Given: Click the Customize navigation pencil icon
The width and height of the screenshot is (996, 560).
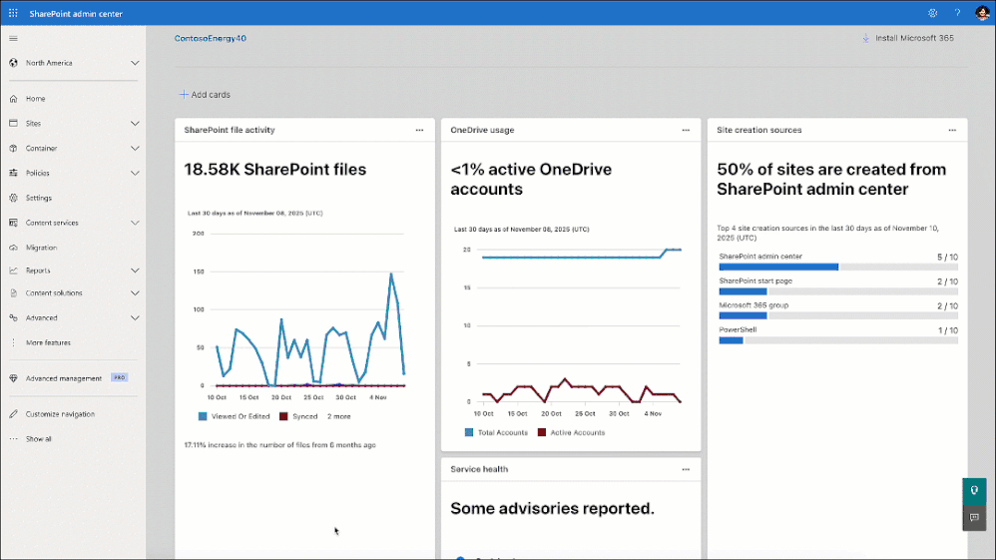Looking at the screenshot, I should tap(13, 414).
